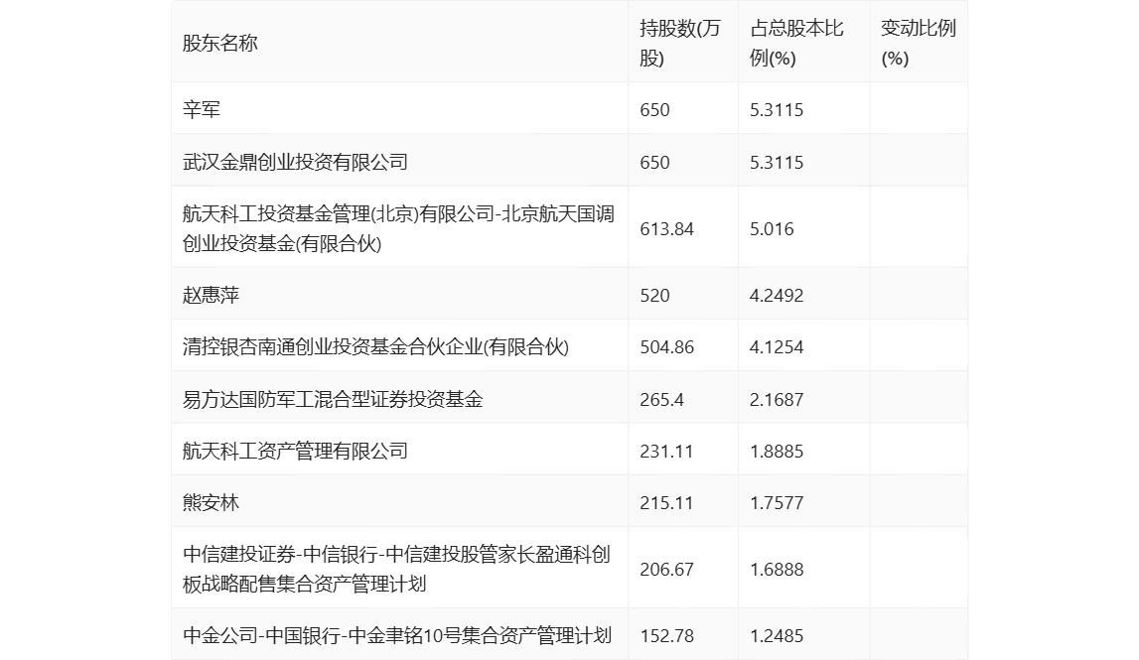1139x660 pixels.
Task: Click 5.3115 percentage in 武汉金鼎 row
Action: 777,162
